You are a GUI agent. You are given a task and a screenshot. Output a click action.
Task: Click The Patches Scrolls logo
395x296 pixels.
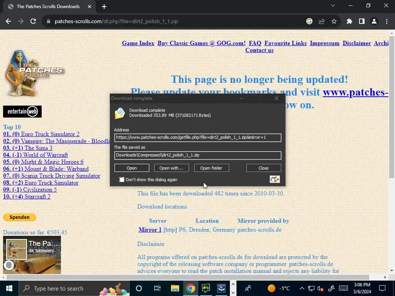[x=34, y=73]
